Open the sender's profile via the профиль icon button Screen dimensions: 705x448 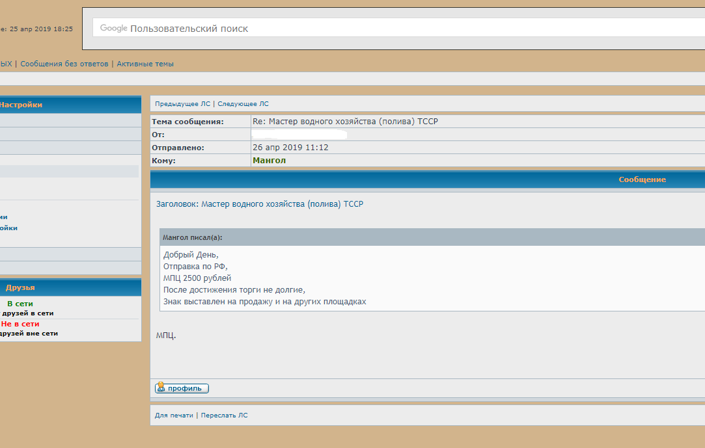[x=182, y=388]
